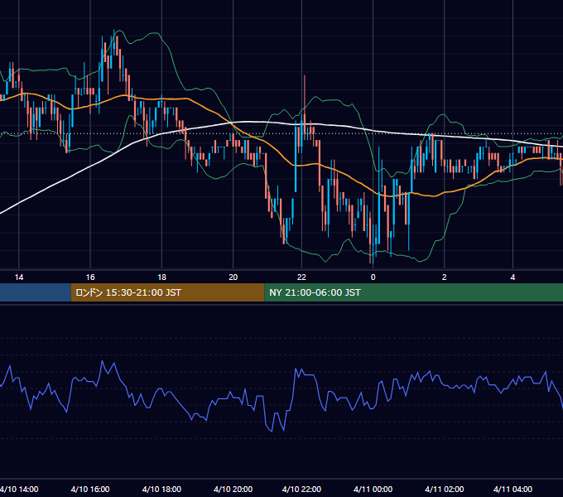The image size is (563, 497).
Task: Click the 4/10 14:00 date label
Action: point(19,490)
